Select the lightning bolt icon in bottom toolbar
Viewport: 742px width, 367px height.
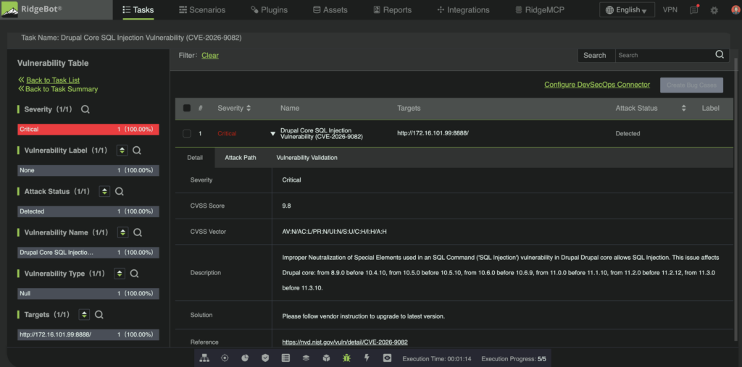[366, 358]
